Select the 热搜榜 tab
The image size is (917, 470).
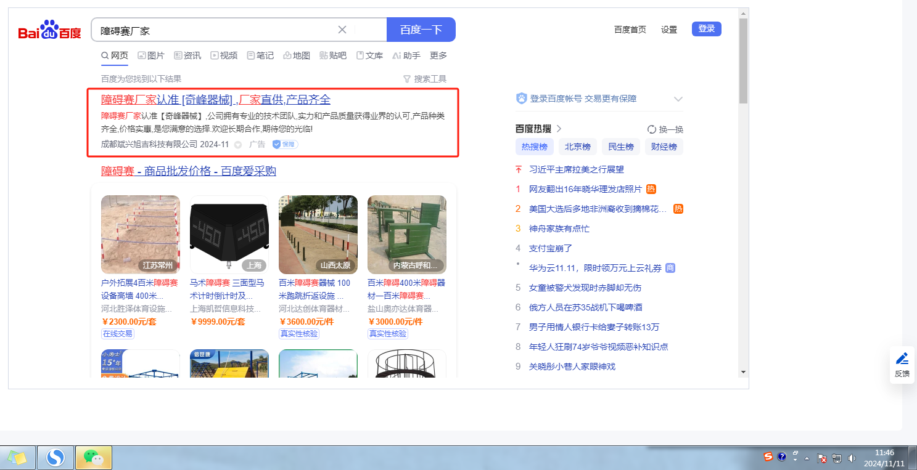click(x=535, y=147)
